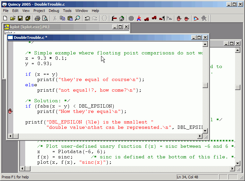Screen dimensions: 245x181
Task: Save the file with the floppy disk icon
Action: [20, 18]
